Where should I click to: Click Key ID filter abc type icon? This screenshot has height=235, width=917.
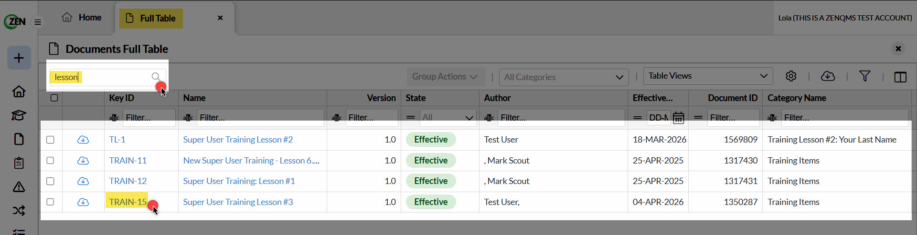[x=114, y=118]
